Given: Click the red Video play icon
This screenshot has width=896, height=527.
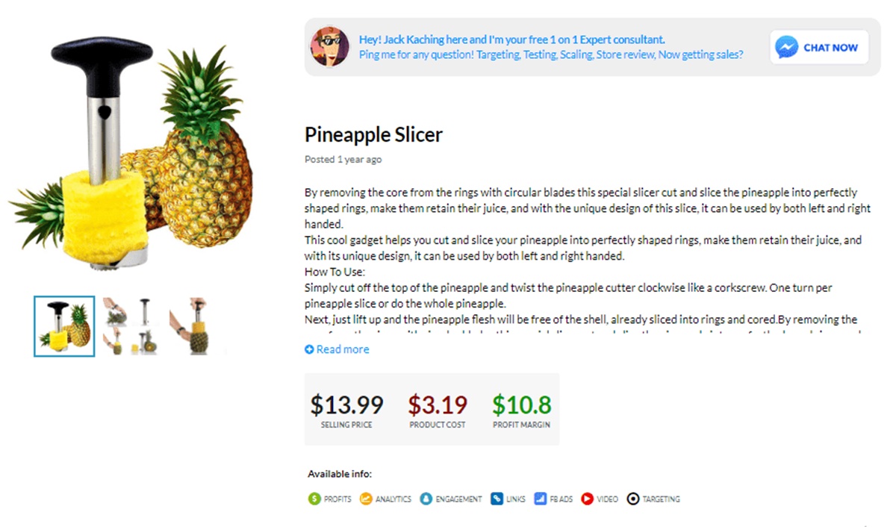Looking at the screenshot, I should click(x=588, y=499).
